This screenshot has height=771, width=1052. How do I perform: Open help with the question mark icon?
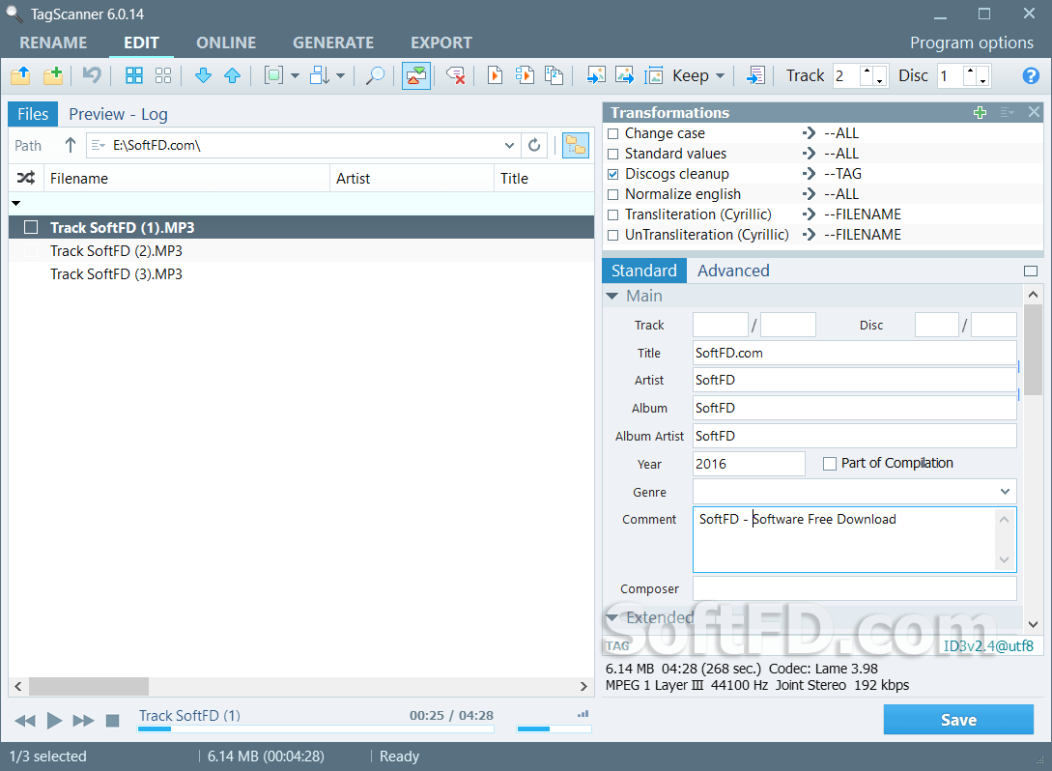[x=1031, y=75]
